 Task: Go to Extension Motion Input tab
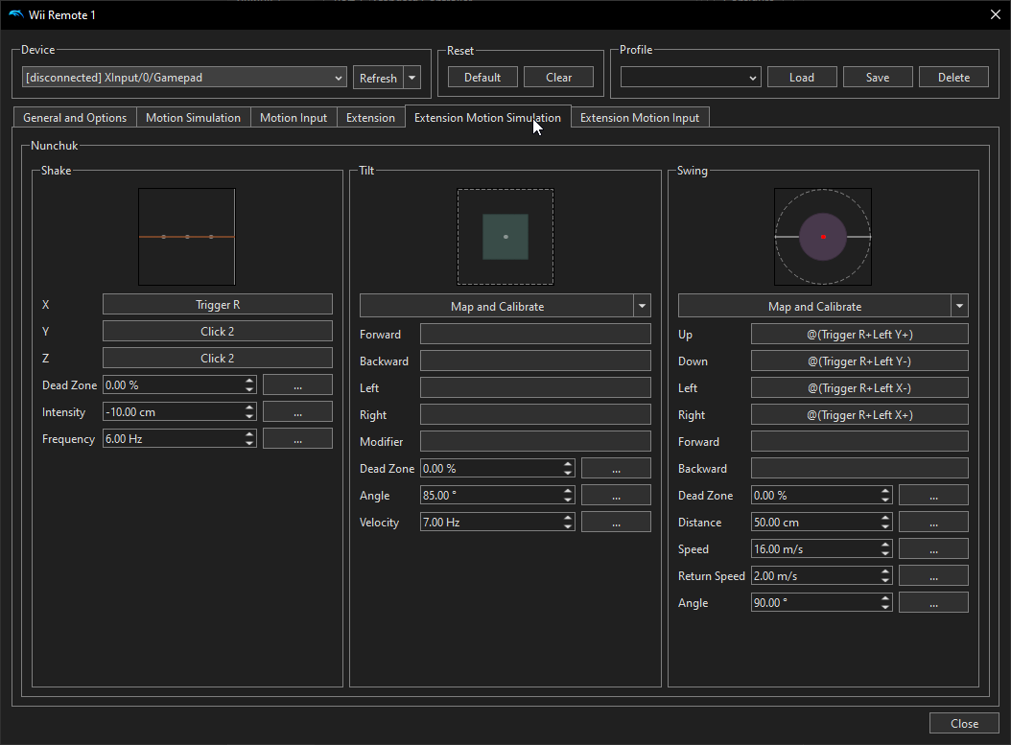[x=640, y=118]
